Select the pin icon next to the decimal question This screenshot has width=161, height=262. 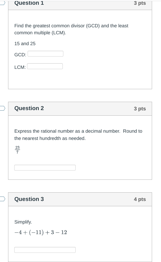1,108
